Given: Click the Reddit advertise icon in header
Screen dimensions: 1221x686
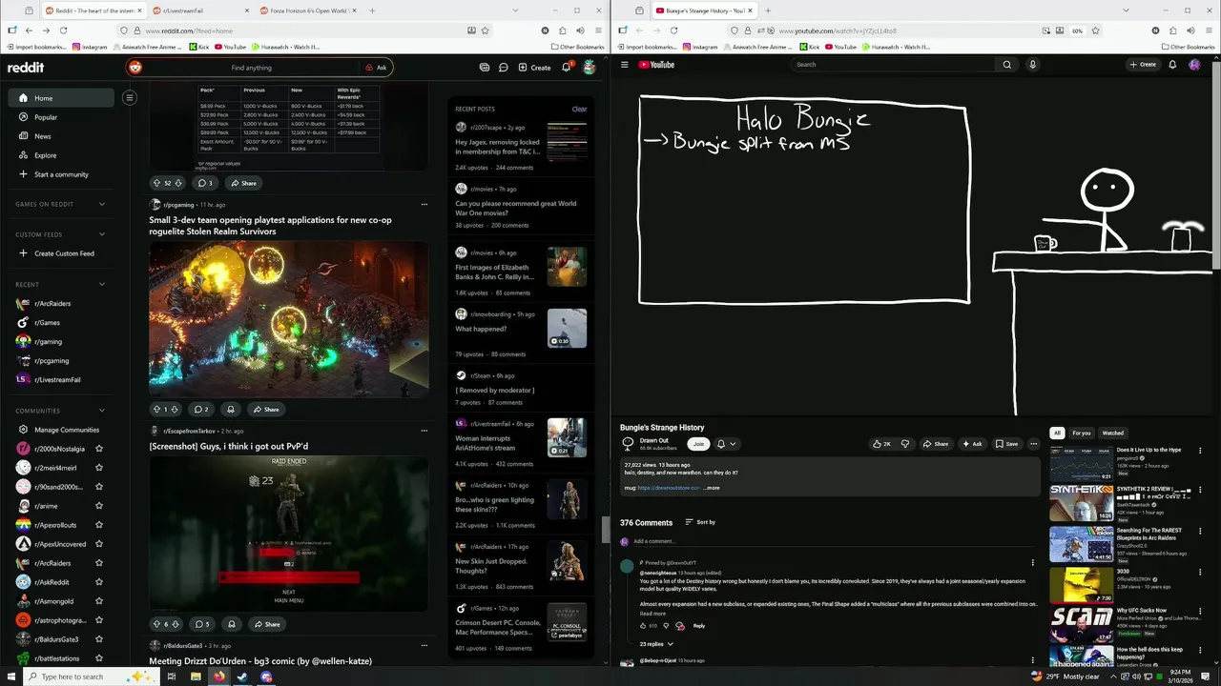Looking at the screenshot, I should pos(485,68).
